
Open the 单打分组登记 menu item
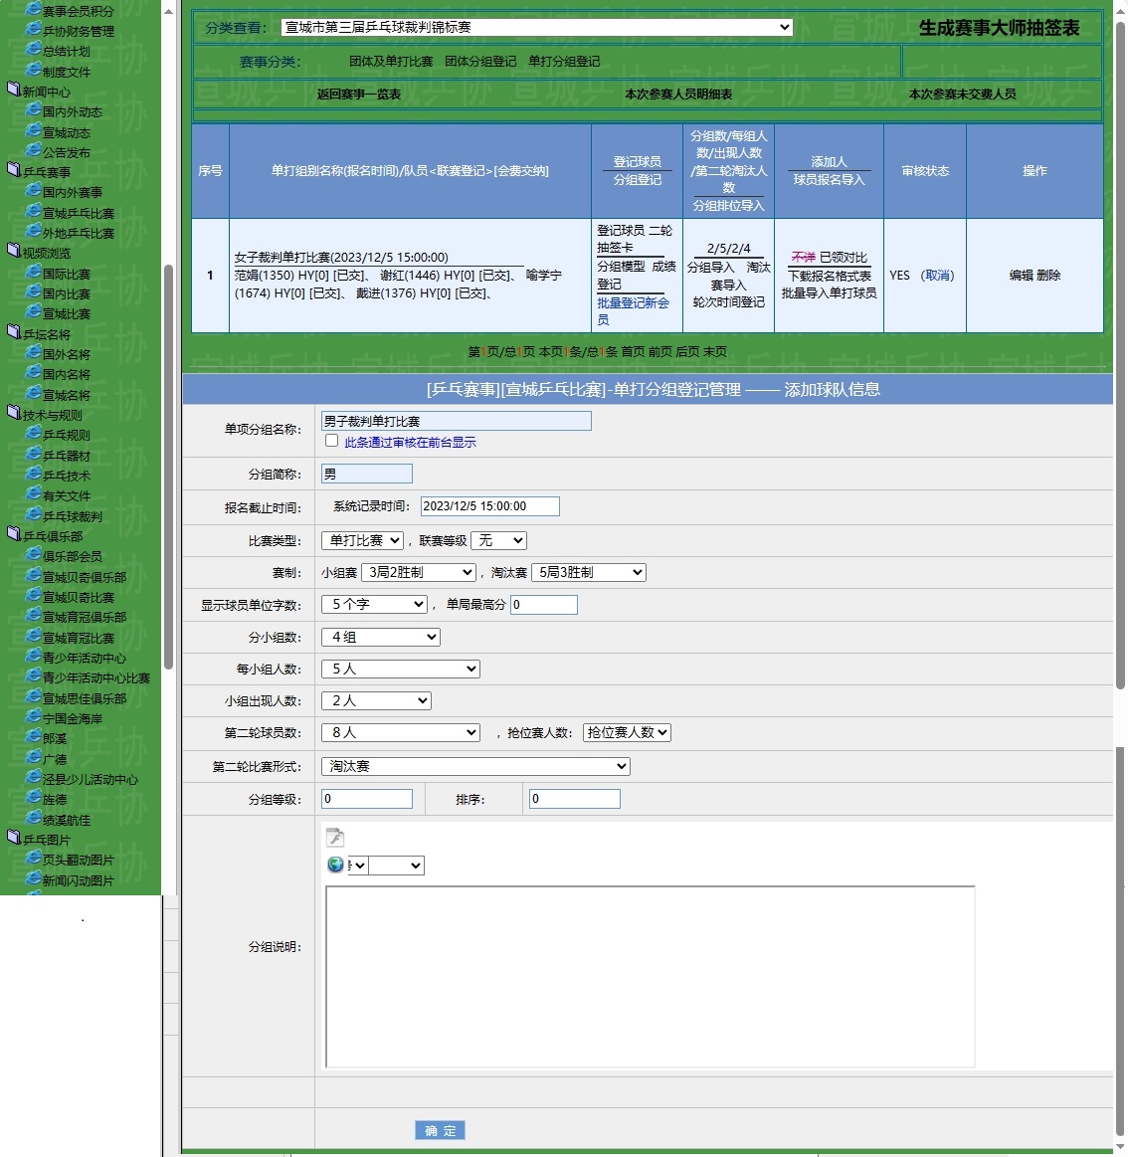coord(564,62)
